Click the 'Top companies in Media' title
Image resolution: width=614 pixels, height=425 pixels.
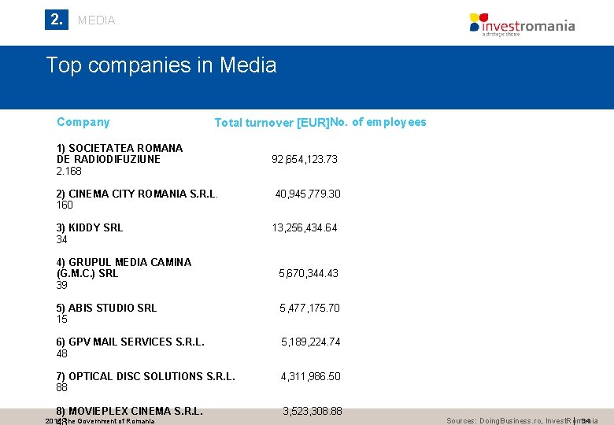161,65
